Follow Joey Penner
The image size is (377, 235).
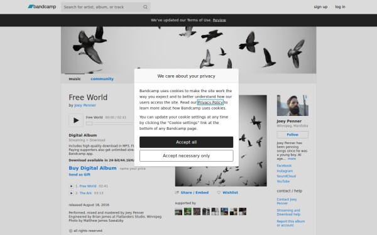(x=292, y=135)
